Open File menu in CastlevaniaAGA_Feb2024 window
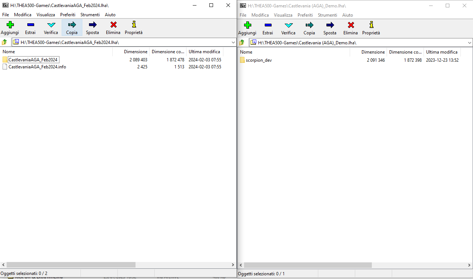Viewport: 473px width, 279px height. tap(6, 15)
